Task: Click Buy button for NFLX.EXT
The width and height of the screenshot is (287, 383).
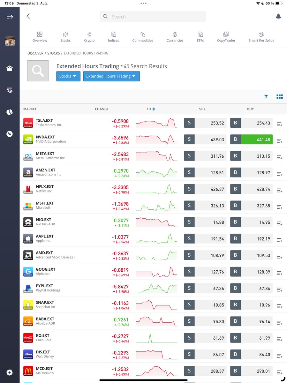Action: click(x=252, y=189)
